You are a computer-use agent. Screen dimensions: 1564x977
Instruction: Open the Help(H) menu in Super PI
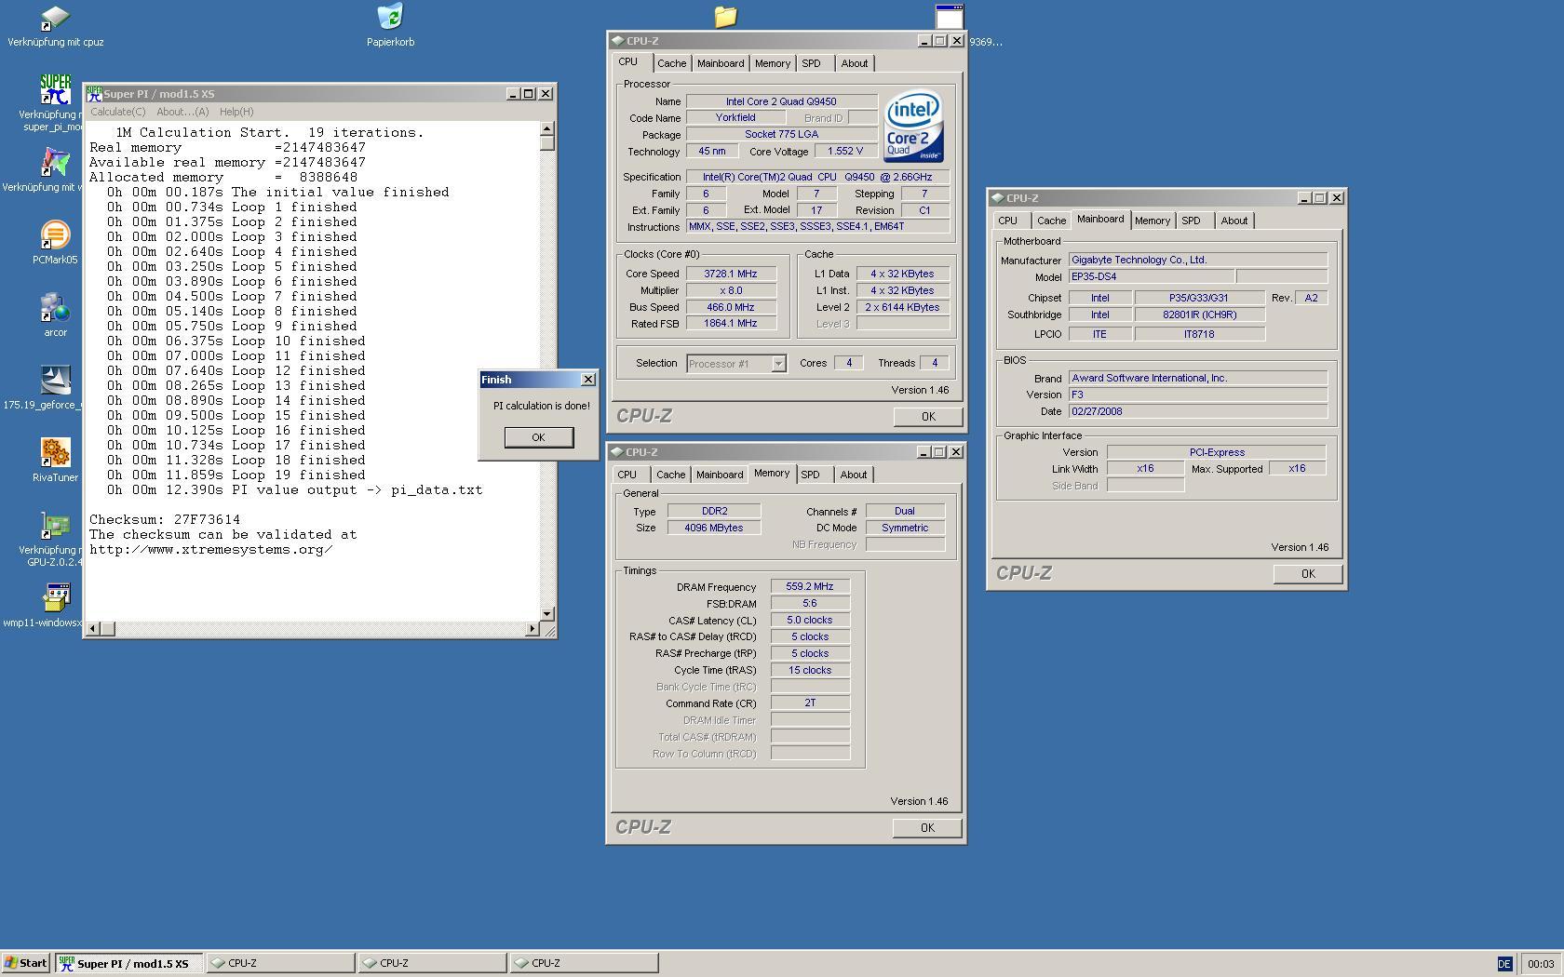pyautogui.click(x=236, y=112)
